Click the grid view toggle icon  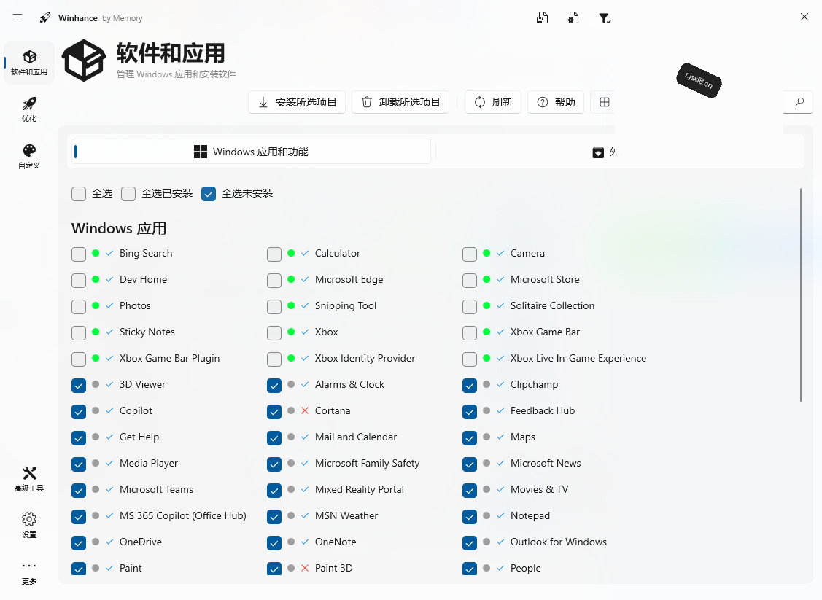(x=605, y=102)
